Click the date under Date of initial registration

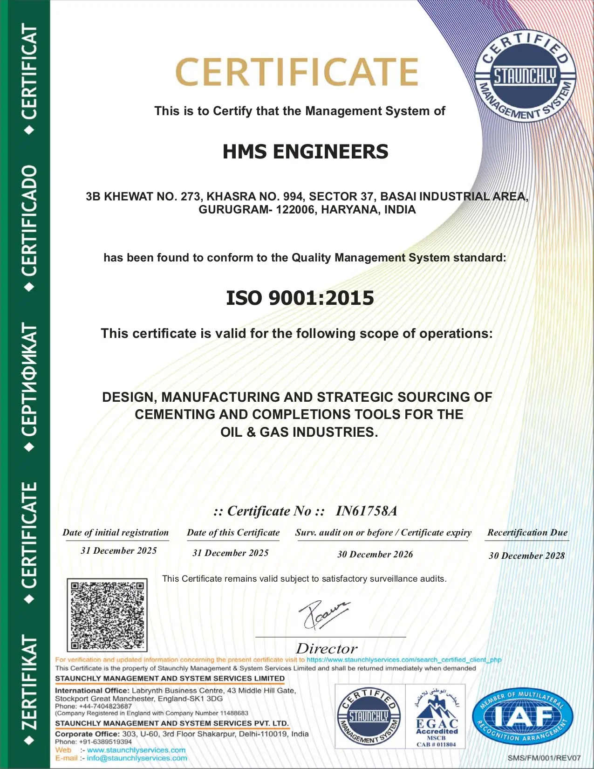coord(118,550)
